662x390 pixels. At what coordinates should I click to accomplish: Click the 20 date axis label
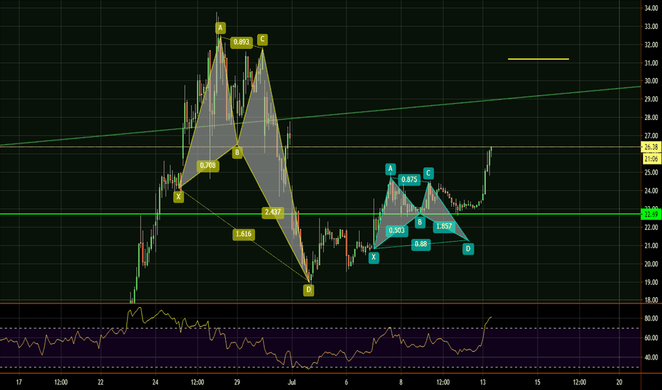(x=619, y=382)
